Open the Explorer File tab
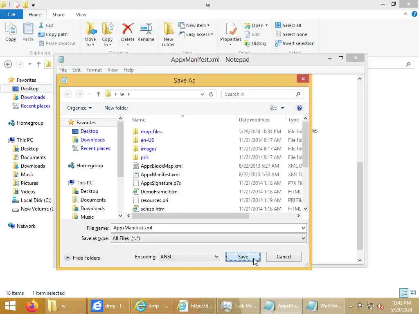 [11, 14]
